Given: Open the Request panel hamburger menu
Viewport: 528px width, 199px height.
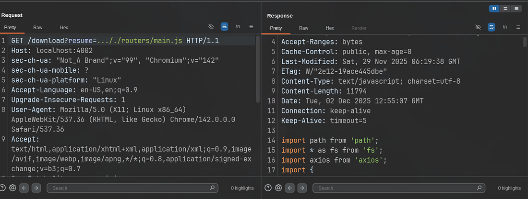Looking at the screenshot, I should (251, 26).
